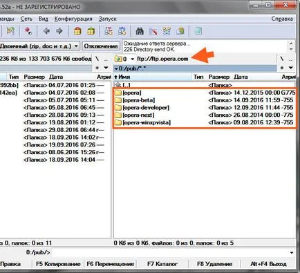Select the [opera-developer] folder
300x273 pixels.
(205, 108)
